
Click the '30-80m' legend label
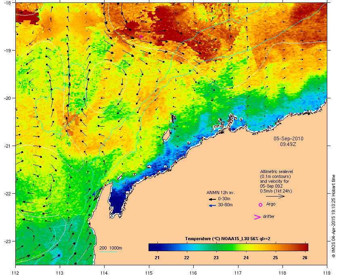(x=225, y=205)
